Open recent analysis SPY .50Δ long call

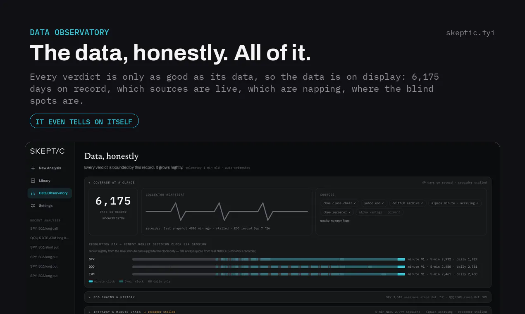44,228
